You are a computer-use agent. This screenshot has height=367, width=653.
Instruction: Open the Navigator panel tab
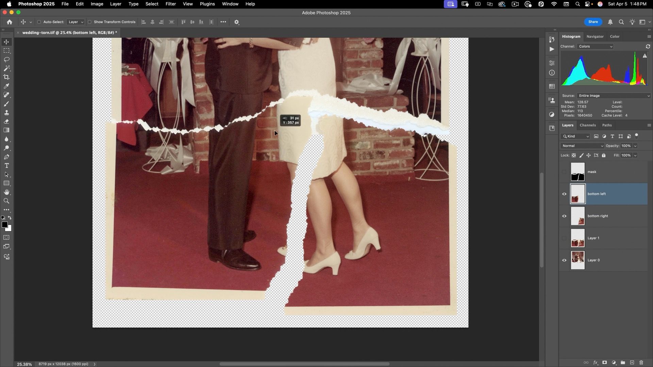[595, 36]
